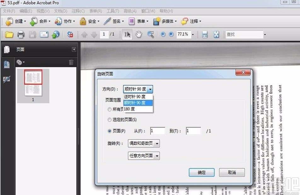The width and height of the screenshot is (300, 195).
Task: Cancel the dialog with the 取消 button
Action: click(232, 172)
